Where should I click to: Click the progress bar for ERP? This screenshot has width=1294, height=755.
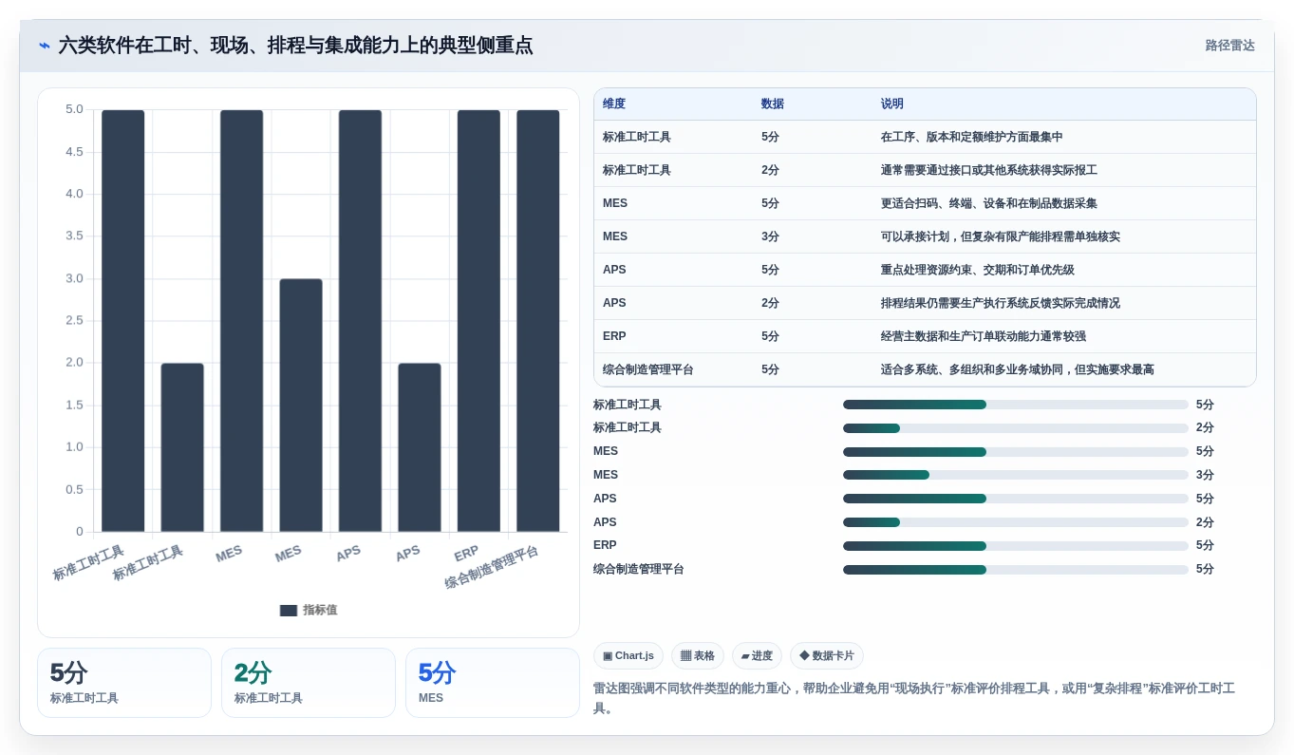click(1016, 546)
